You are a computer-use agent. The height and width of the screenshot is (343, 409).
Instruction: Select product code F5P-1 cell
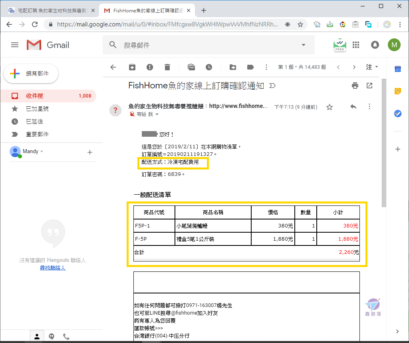154,226
